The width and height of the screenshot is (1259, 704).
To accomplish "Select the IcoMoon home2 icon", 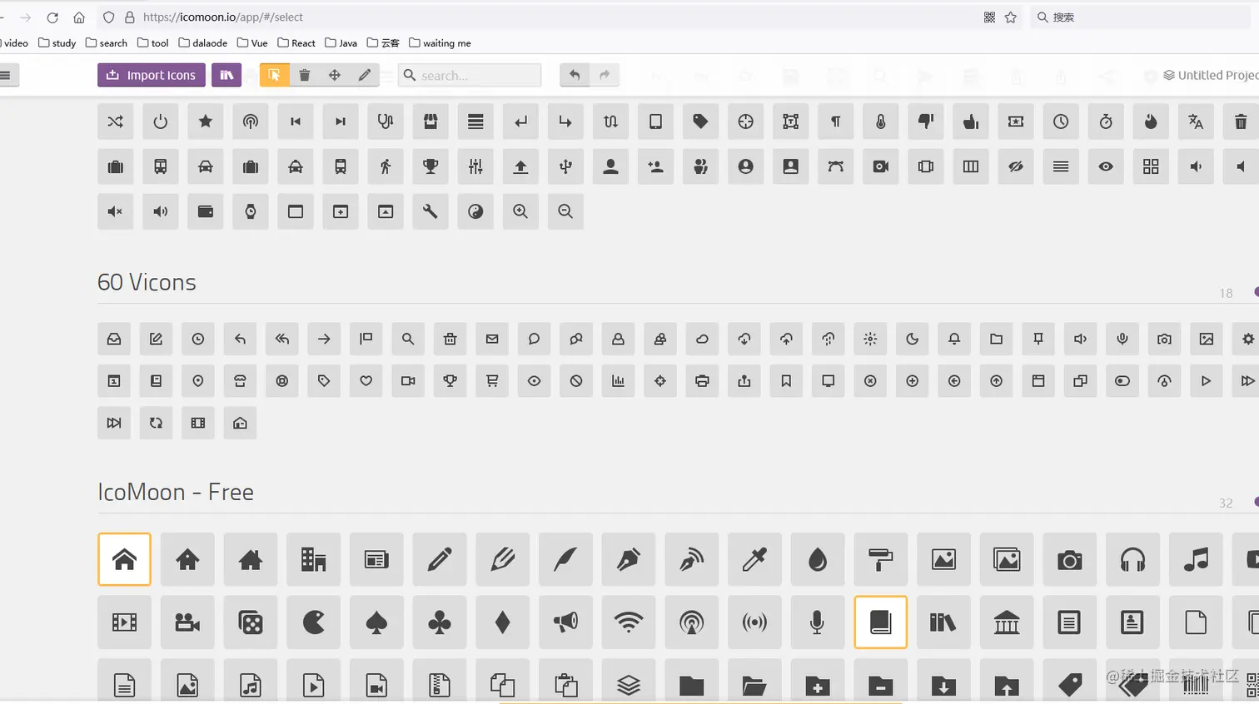I will 187,559.
